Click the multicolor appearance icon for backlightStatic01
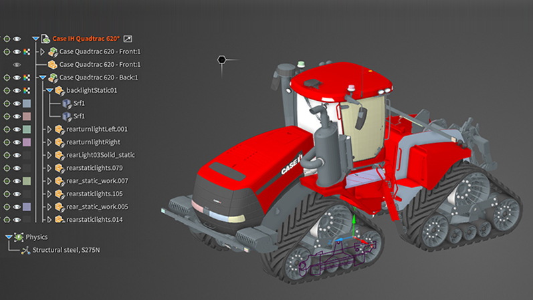 click(x=27, y=90)
